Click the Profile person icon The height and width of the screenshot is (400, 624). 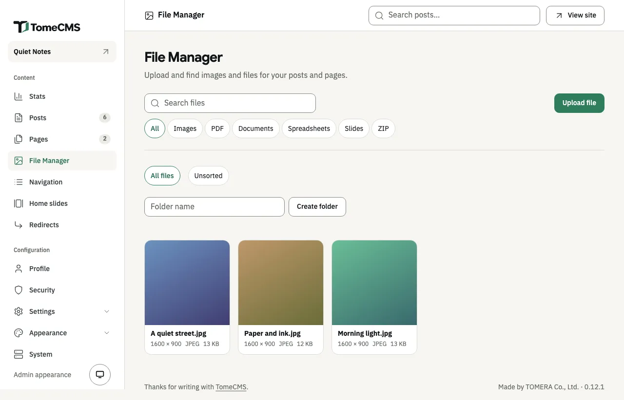(x=19, y=269)
